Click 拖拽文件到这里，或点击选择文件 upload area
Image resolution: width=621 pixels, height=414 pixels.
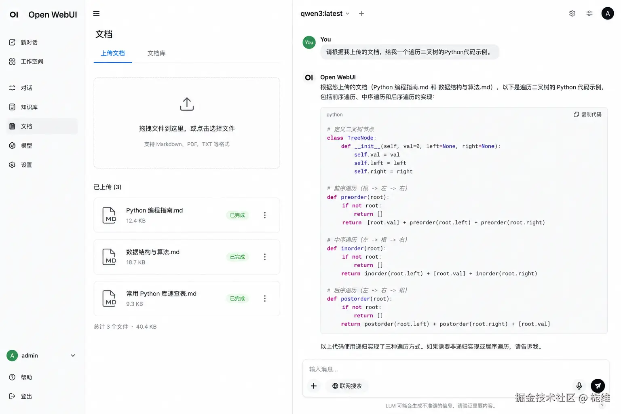(x=187, y=123)
